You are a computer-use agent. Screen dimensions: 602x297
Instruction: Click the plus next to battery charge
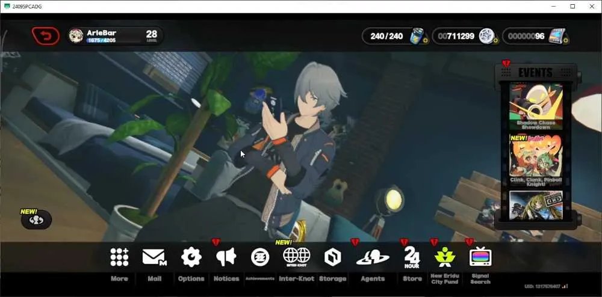point(426,41)
